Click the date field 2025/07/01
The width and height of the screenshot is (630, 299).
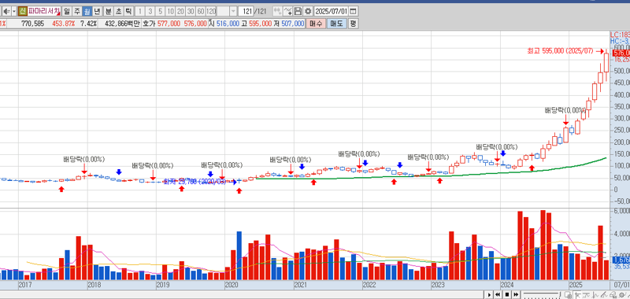[x=332, y=11]
